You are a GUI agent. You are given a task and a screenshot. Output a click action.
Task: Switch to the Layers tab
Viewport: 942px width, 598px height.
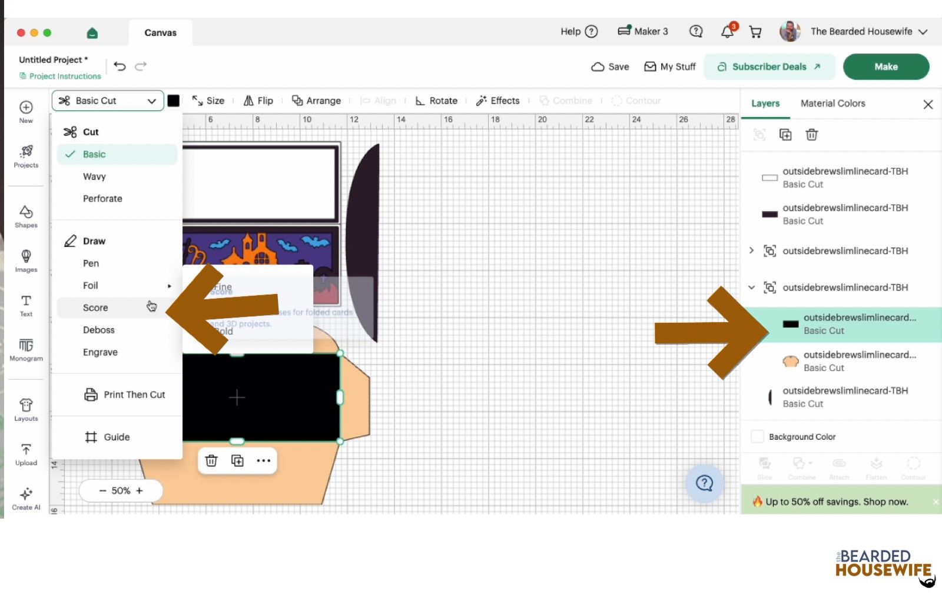[x=765, y=103]
